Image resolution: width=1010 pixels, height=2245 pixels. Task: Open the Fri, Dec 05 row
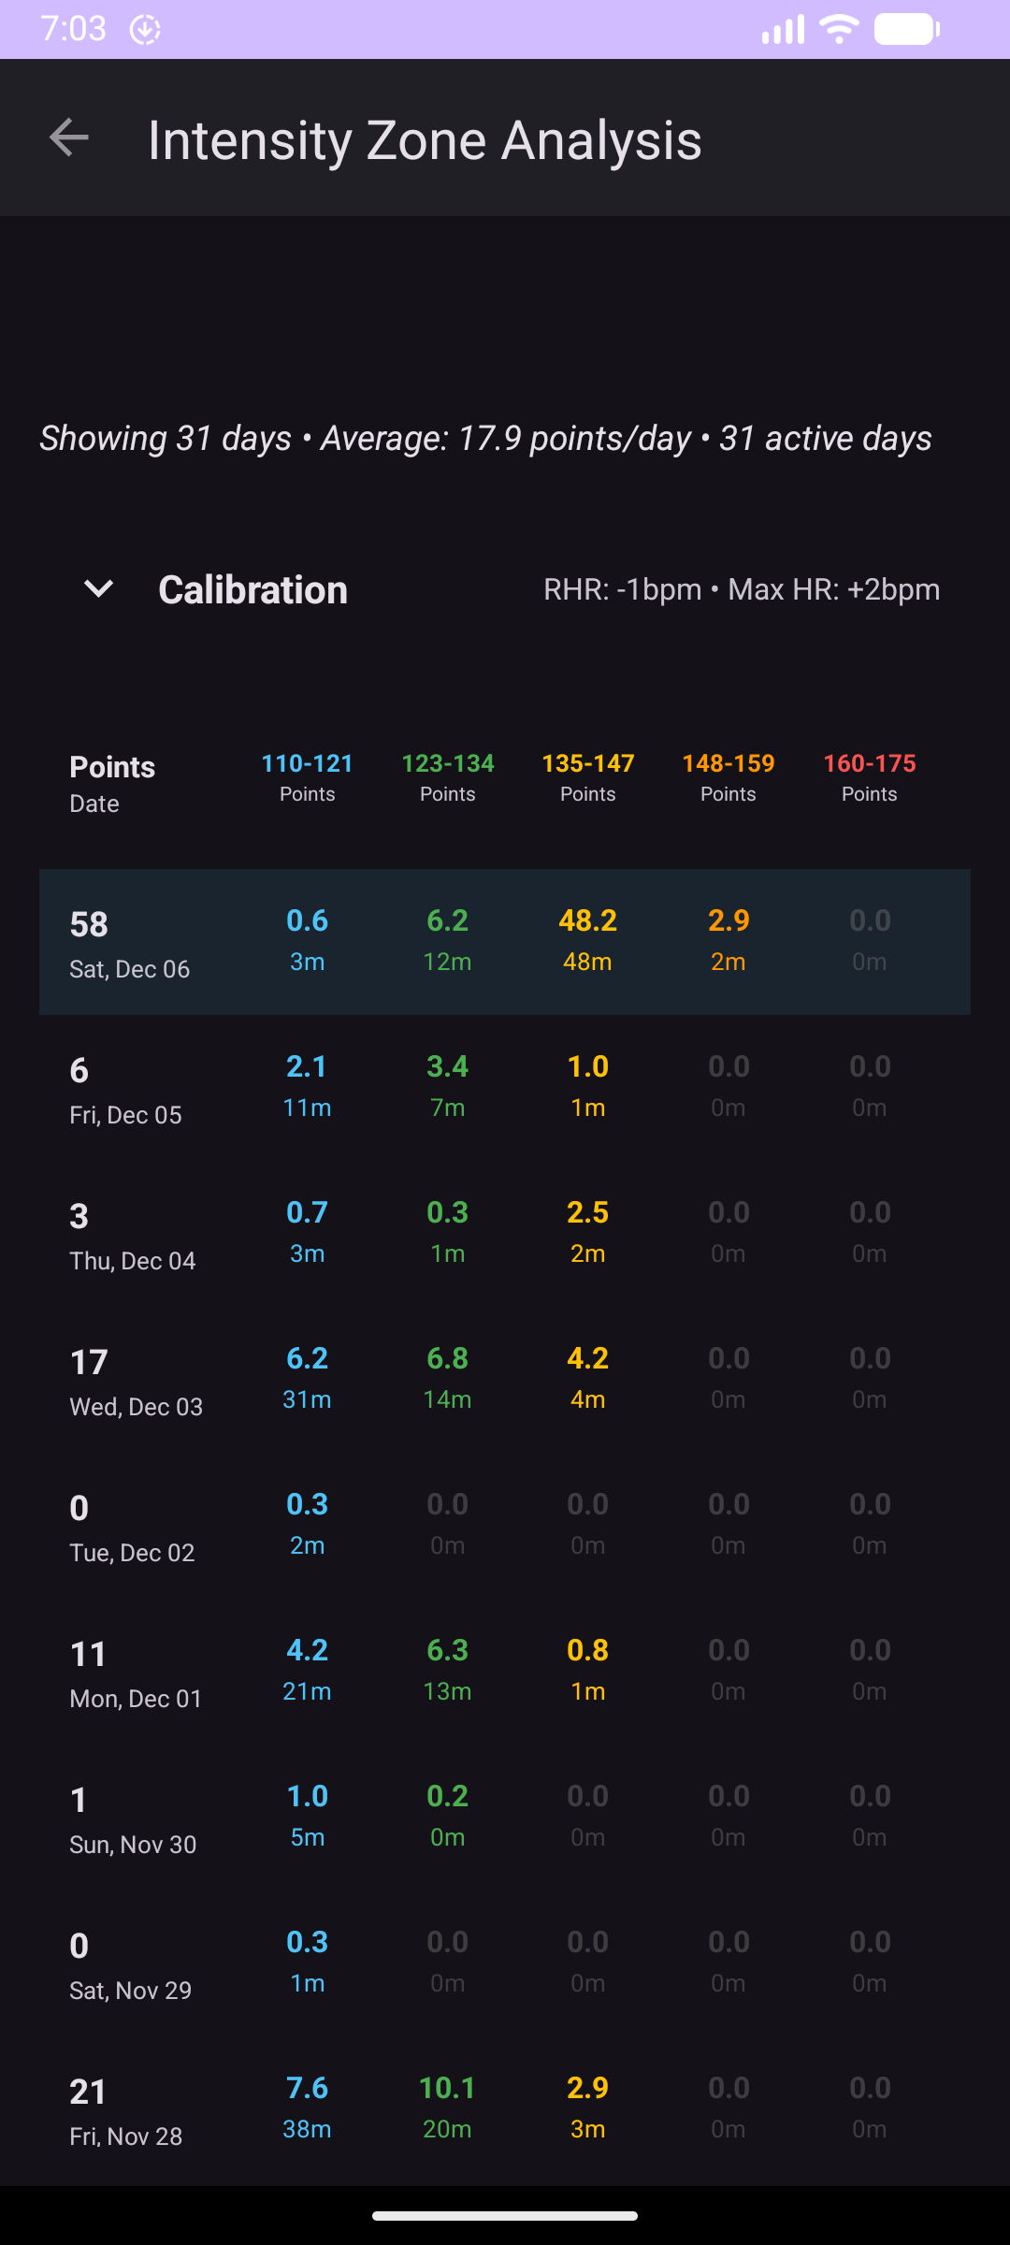[505, 1088]
